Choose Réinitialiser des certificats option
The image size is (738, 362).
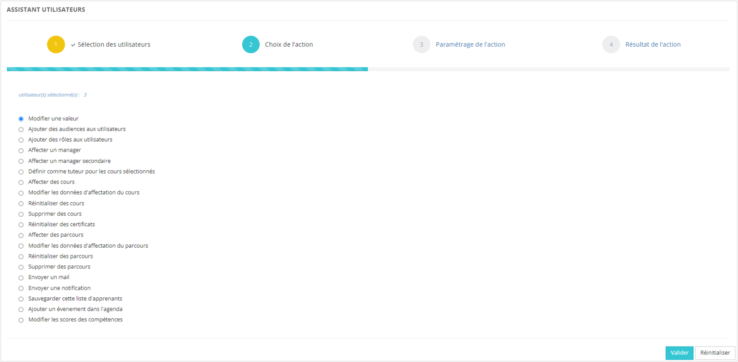click(21, 225)
